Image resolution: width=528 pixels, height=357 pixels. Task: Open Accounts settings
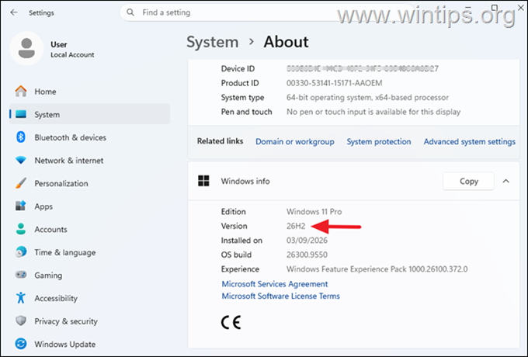pyautogui.click(x=90, y=229)
